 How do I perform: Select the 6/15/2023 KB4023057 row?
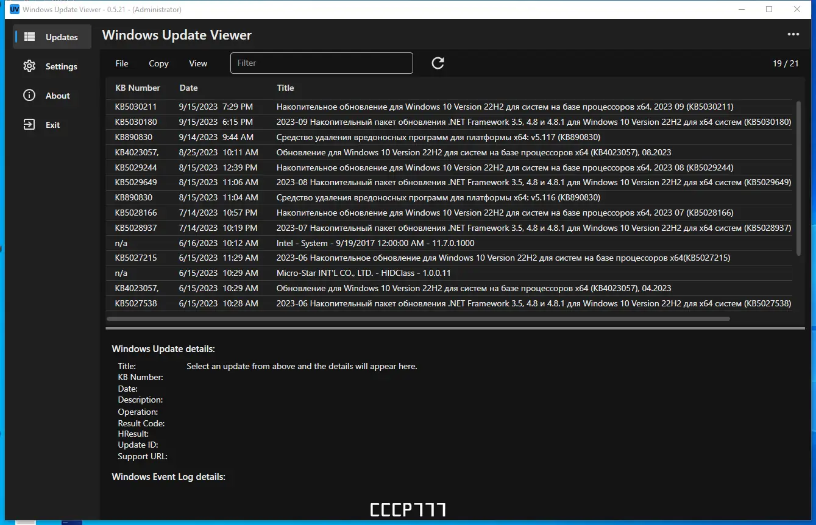(450, 288)
